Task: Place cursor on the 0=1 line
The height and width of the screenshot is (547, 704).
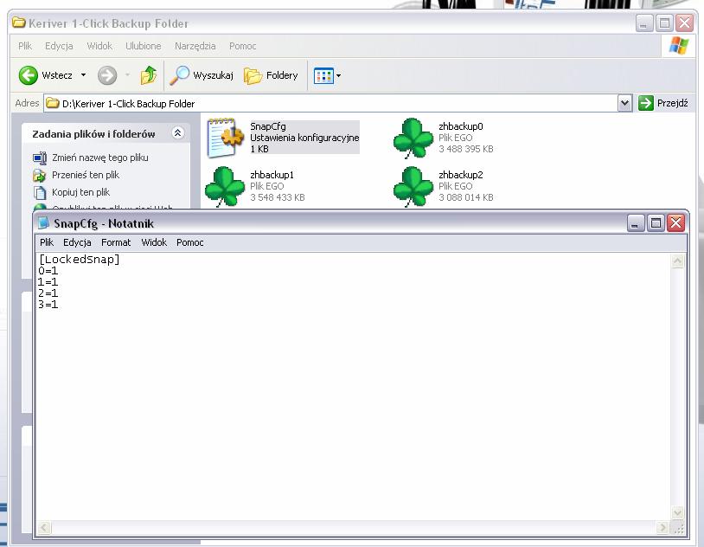Action: 48,271
